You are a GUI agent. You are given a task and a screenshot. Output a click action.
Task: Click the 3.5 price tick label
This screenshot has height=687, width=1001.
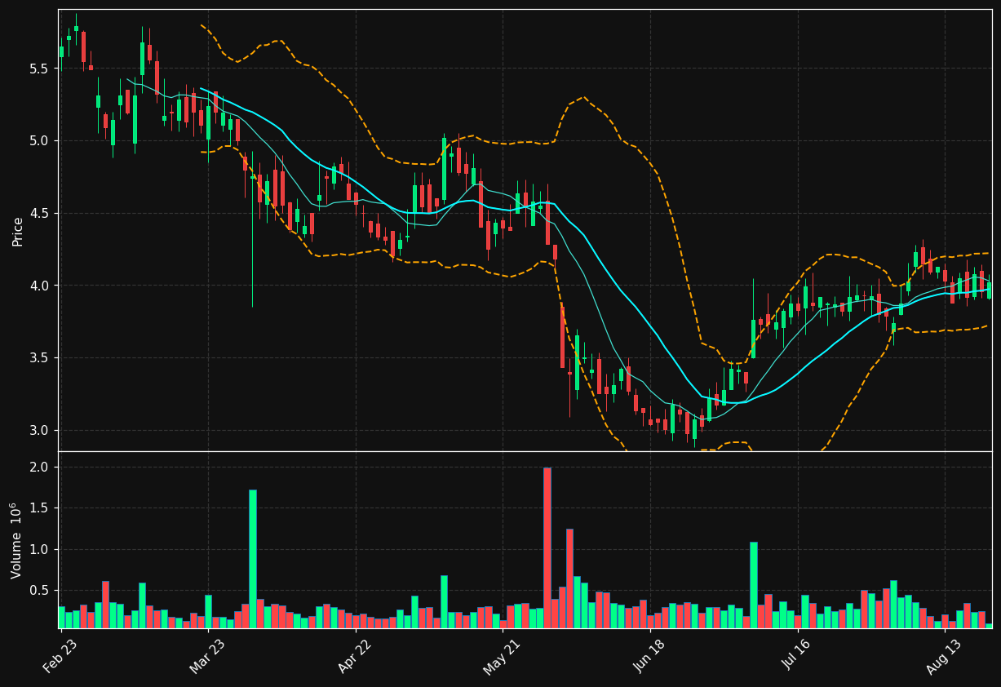click(40, 358)
